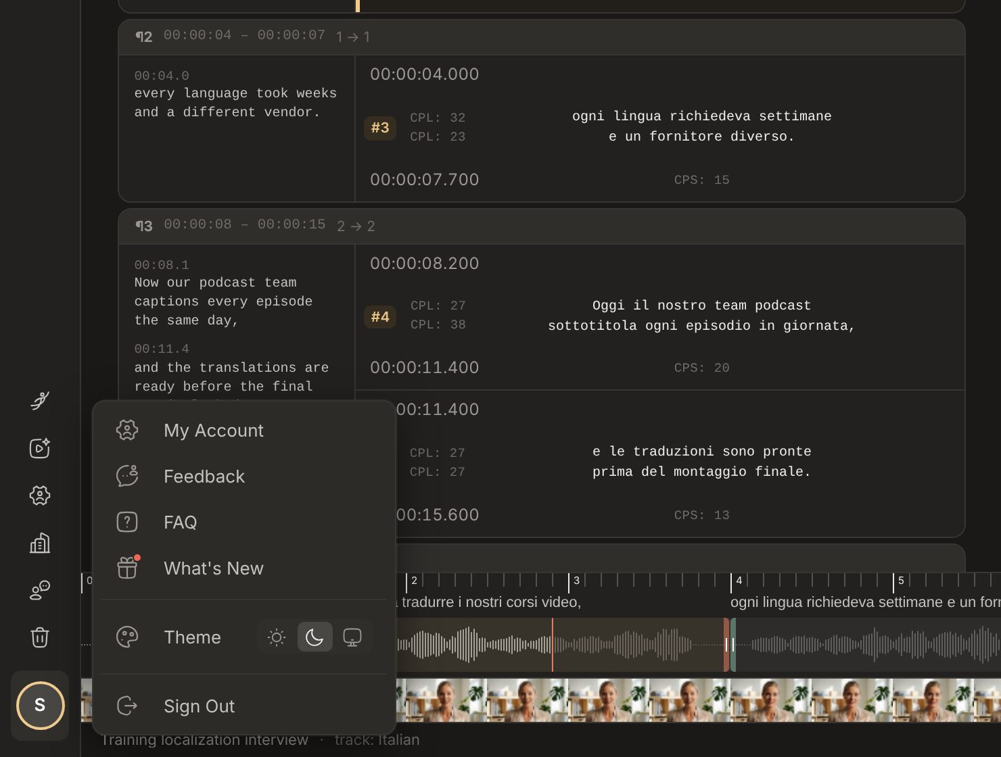Screen dimensions: 1001x757
Task: Click the S user avatar
Action: click(40, 705)
